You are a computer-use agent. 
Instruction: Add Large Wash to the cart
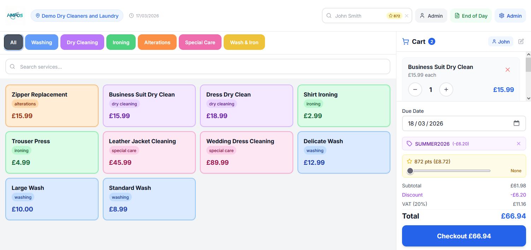click(52, 199)
